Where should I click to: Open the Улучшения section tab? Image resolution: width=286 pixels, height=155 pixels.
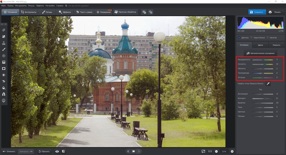(10, 12)
